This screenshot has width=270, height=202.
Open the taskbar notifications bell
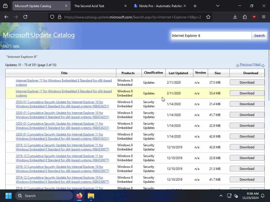pos(263,196)
